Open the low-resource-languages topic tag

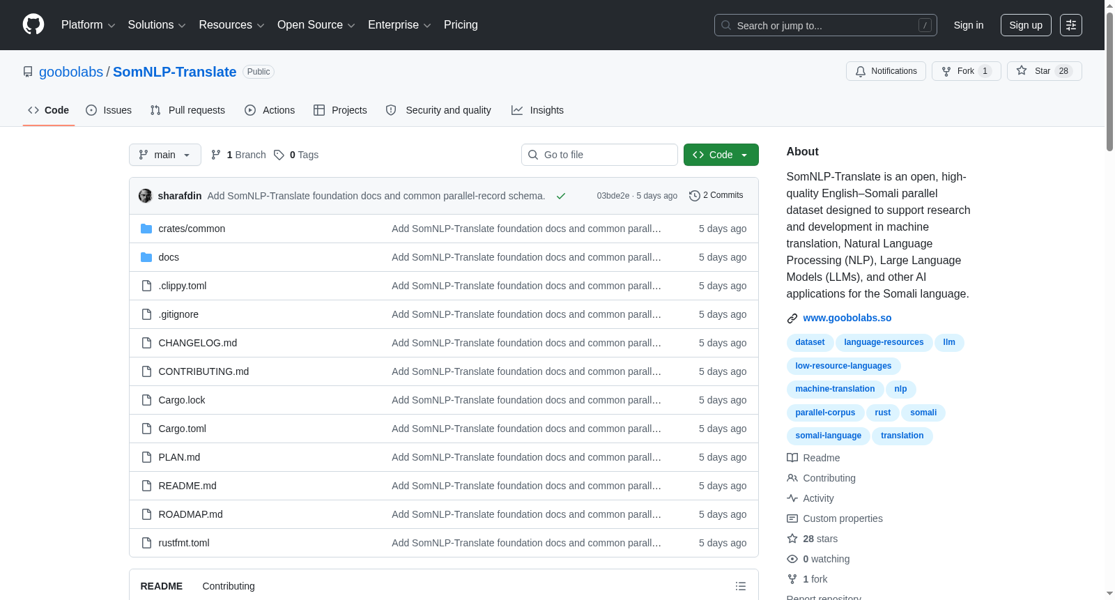(x=843, y=366)
